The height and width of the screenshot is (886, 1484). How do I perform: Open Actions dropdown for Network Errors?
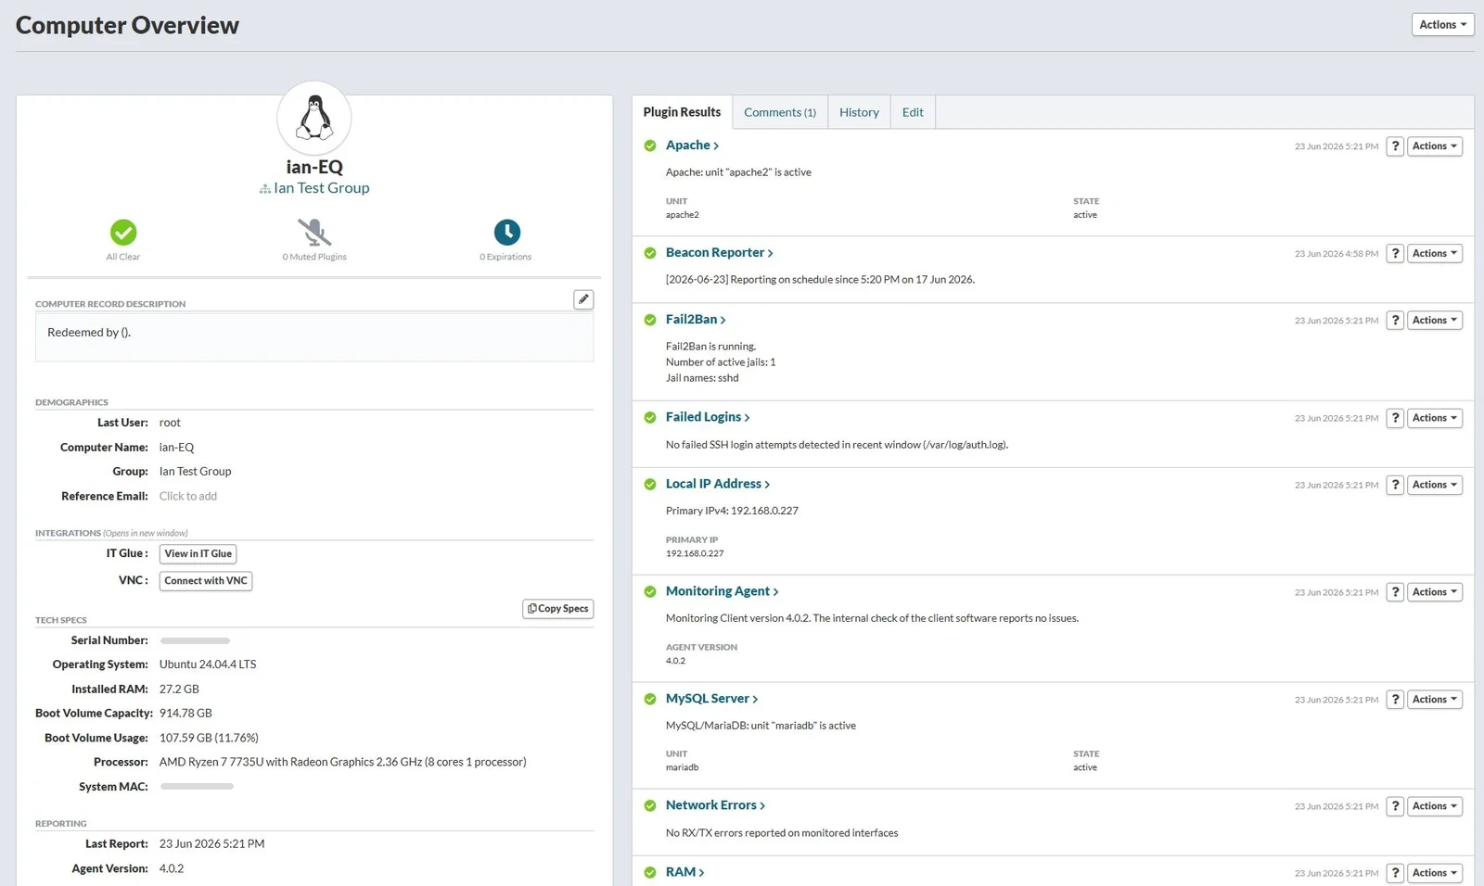(x=1435, y=806)
